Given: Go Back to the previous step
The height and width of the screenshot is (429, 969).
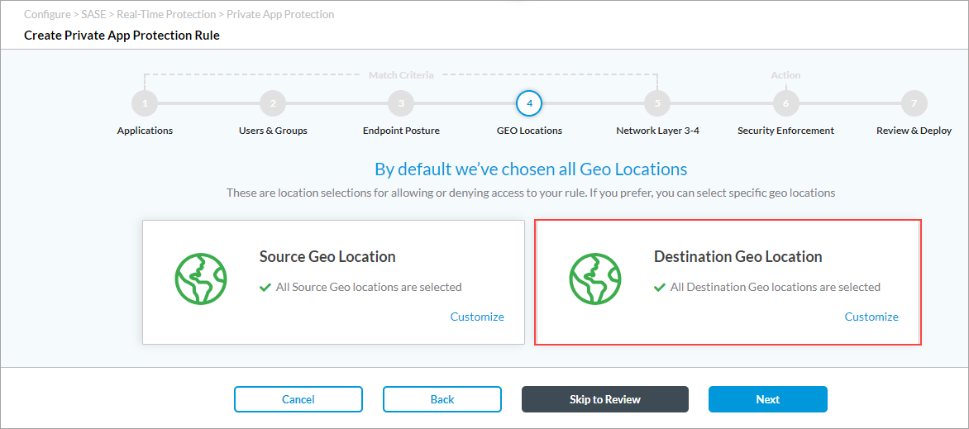Looking at the screenshot, I should [x=442, y=399].
